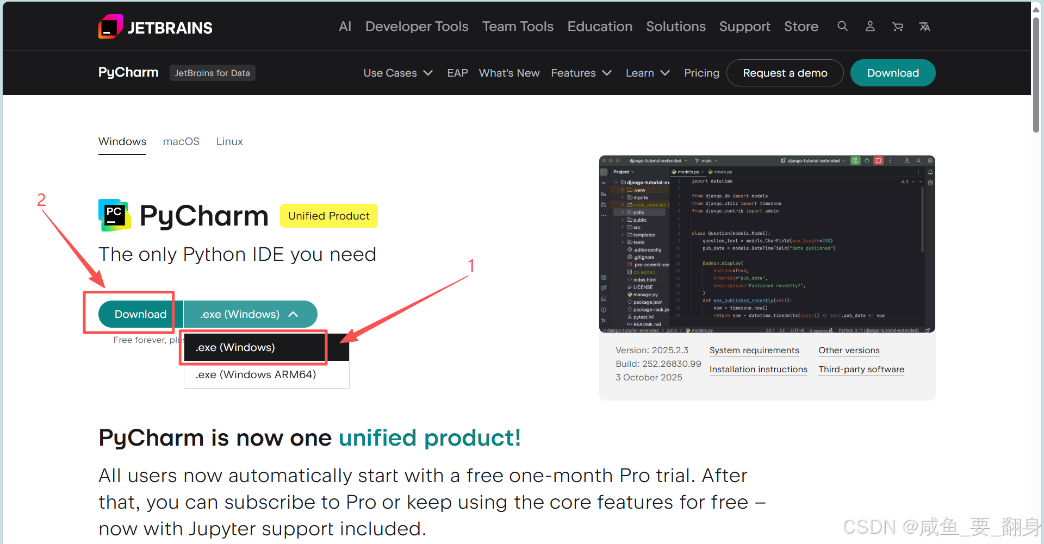
Task: Click the green Download button under PyCharm
Action: 140,314
